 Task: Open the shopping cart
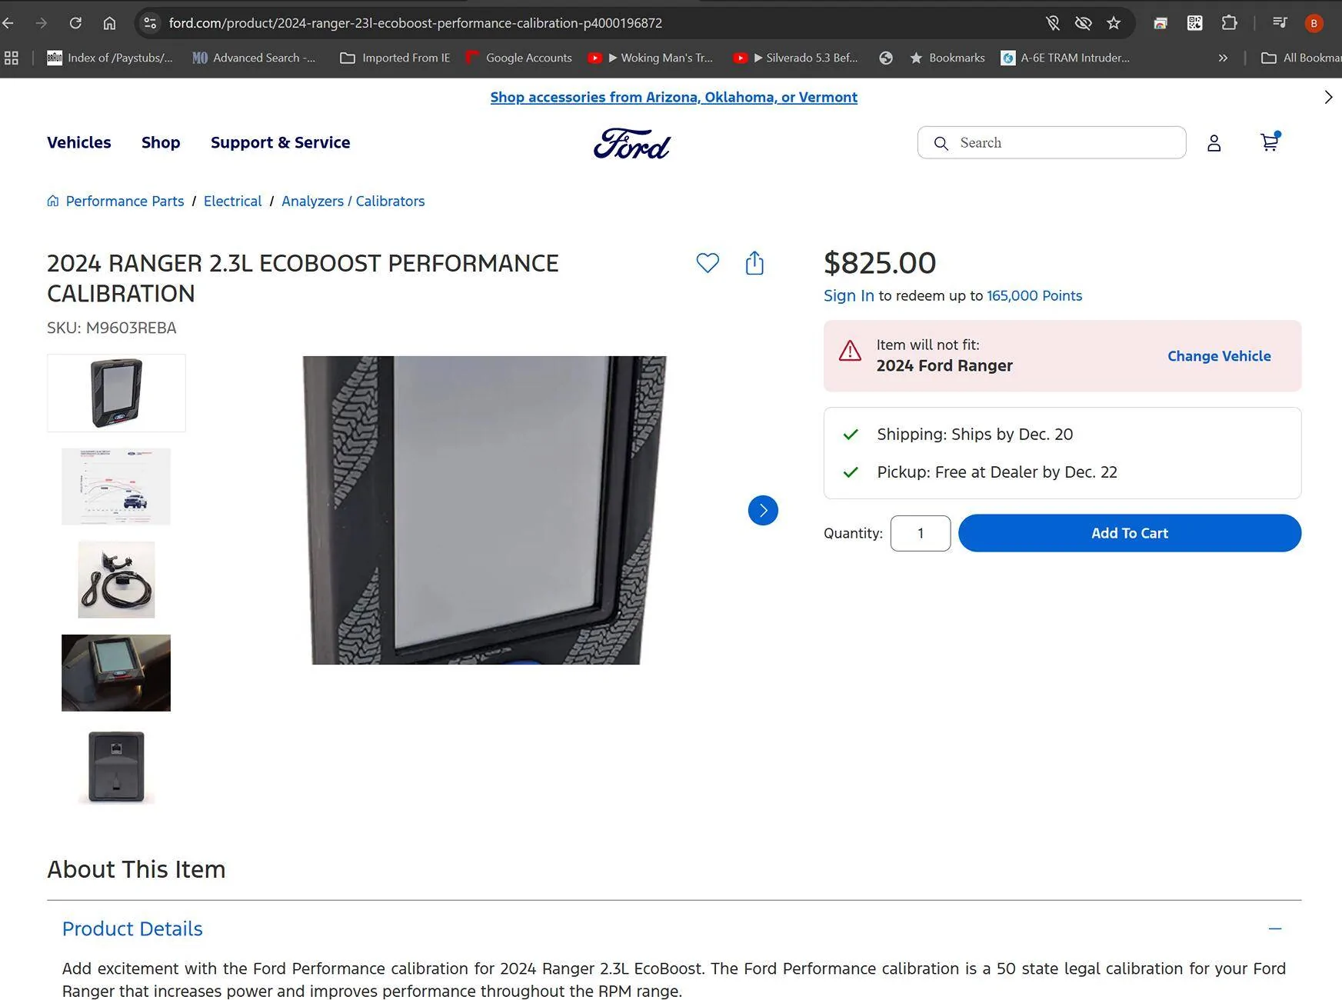tap(1270, 142)
